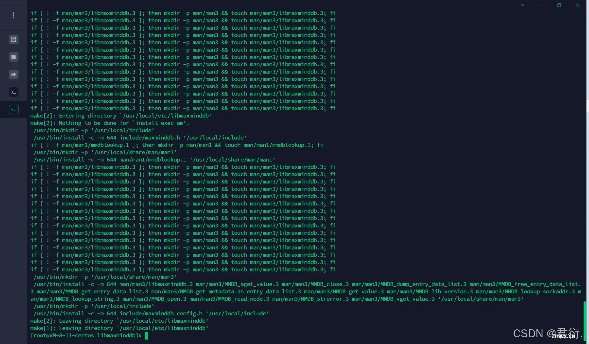
Task: Click line installing man/man1/mmdblookup.1
Action: pos(154,160)
